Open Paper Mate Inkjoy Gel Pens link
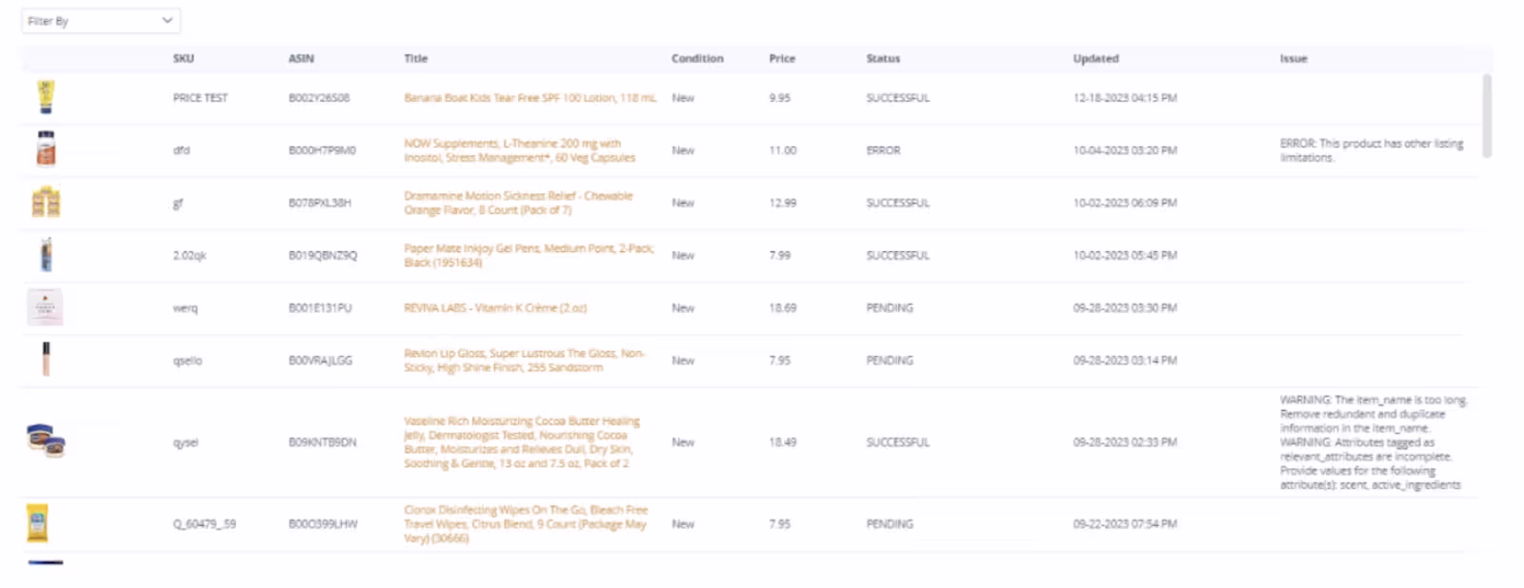 (529, 255)
